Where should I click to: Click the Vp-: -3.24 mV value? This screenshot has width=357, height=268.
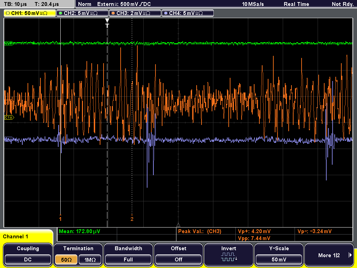pyautogui.click(x=314, y=231)
